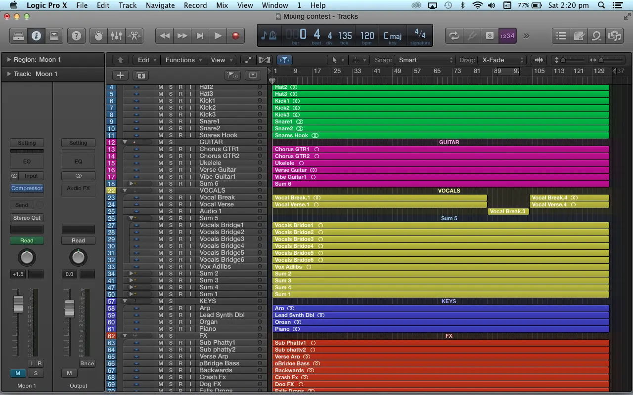The height and width of the screenshot is (395, 633).
Task: Open the Snap Smart popup
Action: [424, 60]
